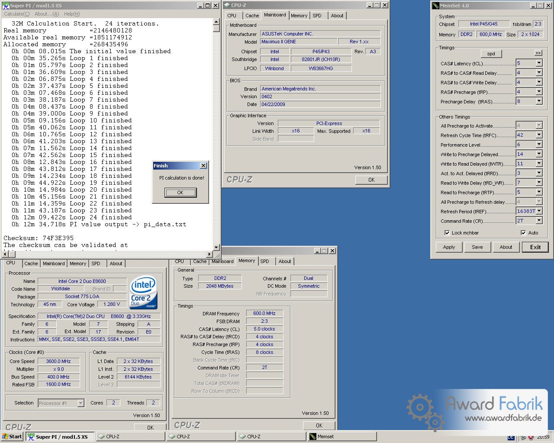Click the Exit button in MemSet
The height and width of the screenshot is (443, 554).
coord(535,247)
